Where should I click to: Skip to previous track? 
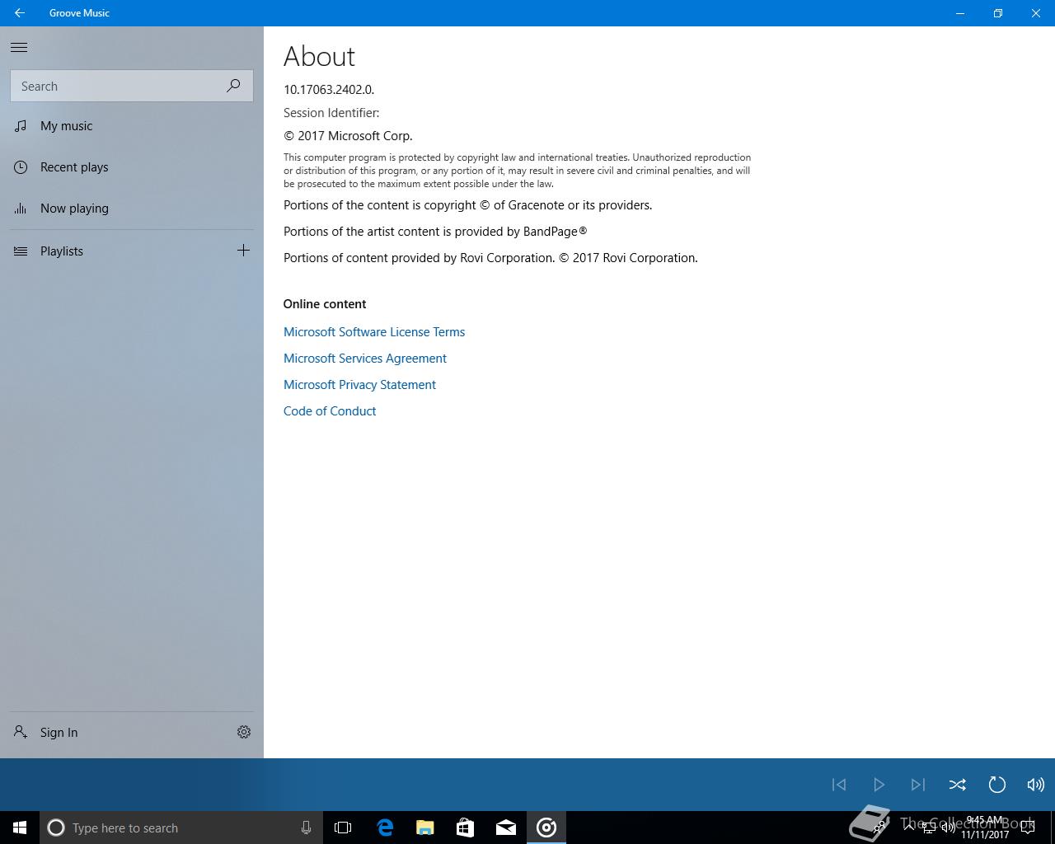[x=839, y=785]
